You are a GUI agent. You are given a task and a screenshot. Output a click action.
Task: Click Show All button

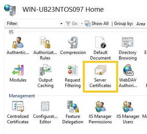tap(96, 23)
